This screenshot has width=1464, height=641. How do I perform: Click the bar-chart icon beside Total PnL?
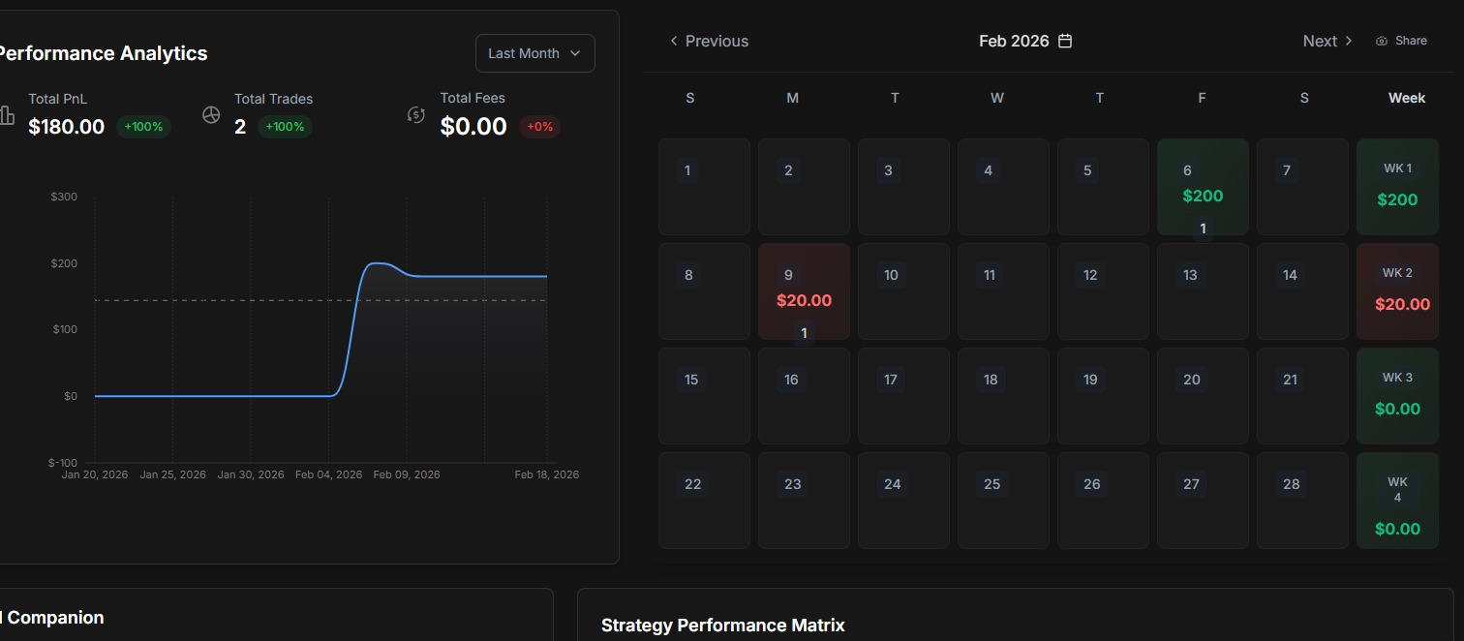[x=7, y=115]
